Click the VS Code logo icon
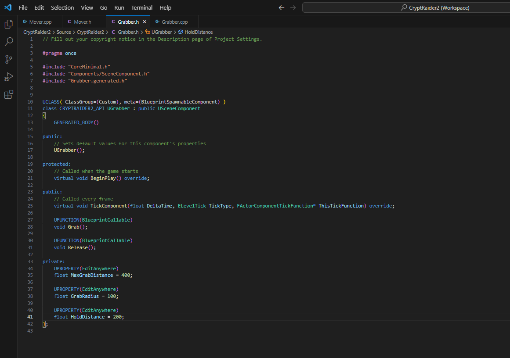 coord(7,7)
